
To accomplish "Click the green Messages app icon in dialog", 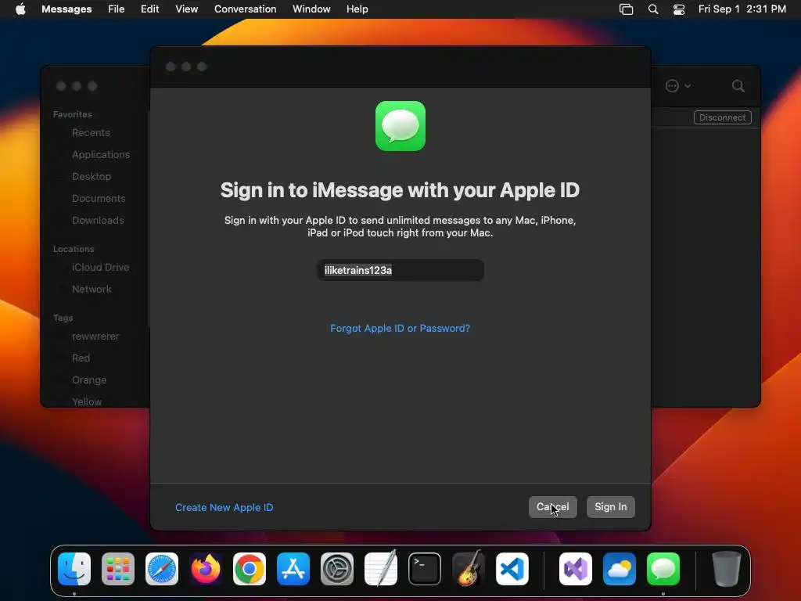I will [400, 126].
